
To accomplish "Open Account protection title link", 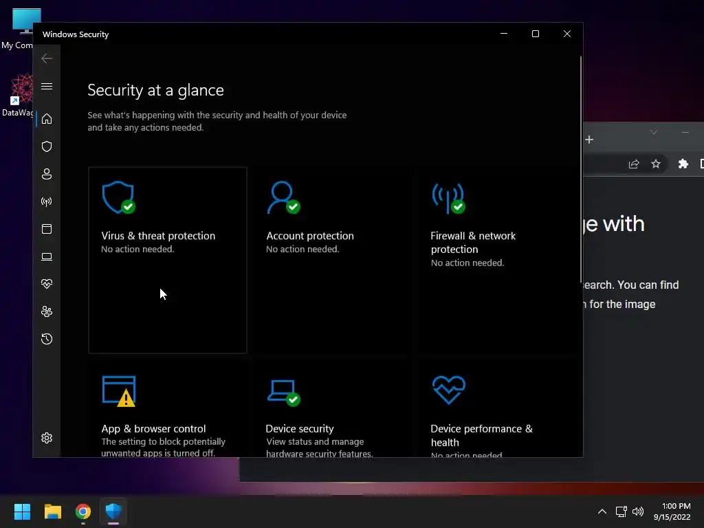I will 310,236.
